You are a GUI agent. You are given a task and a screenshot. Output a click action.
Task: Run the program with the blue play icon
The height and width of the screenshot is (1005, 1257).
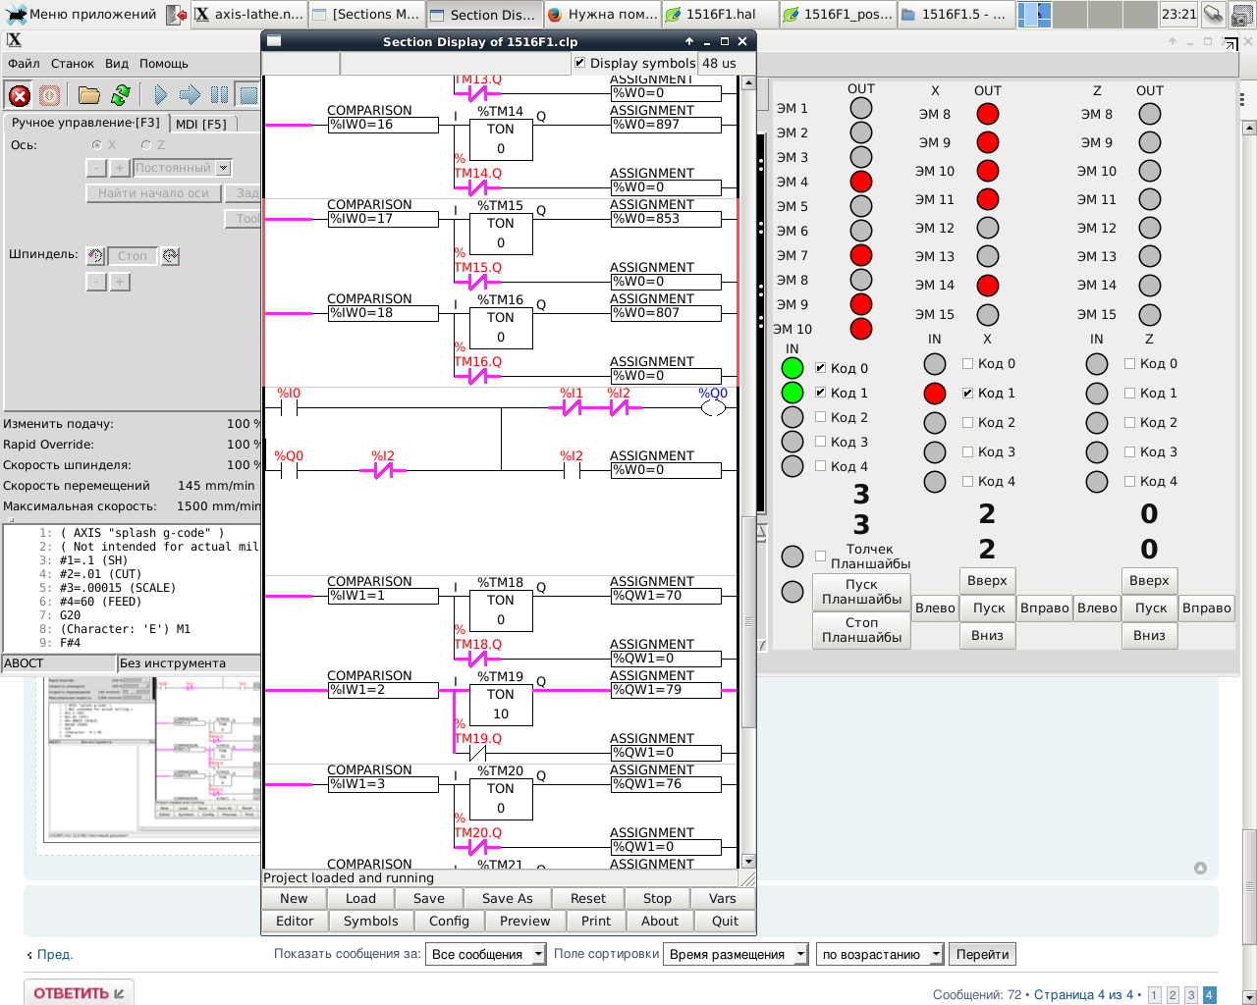[x=160, y=95]
